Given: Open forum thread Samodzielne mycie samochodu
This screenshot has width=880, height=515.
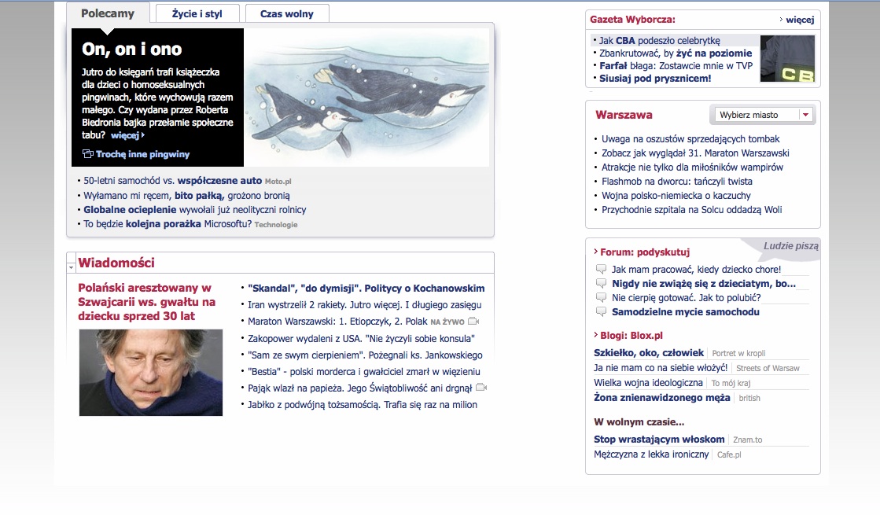Looking at the screenshot, I should coord(686,312).
